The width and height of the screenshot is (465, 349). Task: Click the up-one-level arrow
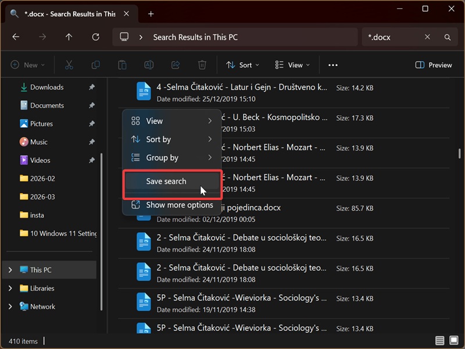click(x=69, y=37)
